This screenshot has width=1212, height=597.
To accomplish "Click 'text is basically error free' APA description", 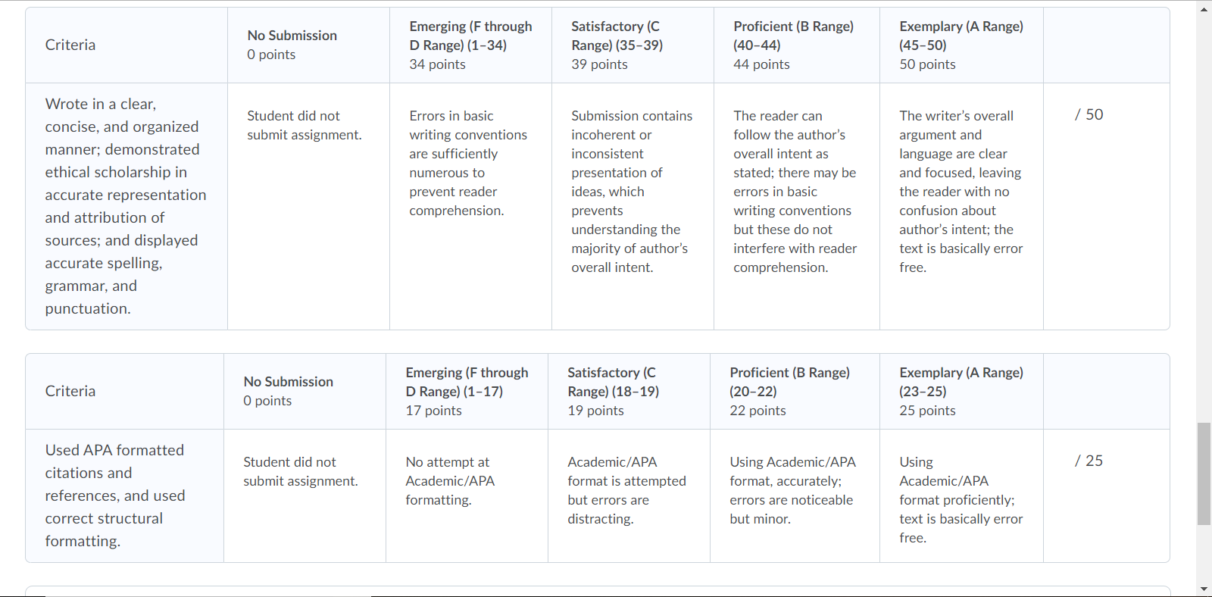I will coord(961,528).
